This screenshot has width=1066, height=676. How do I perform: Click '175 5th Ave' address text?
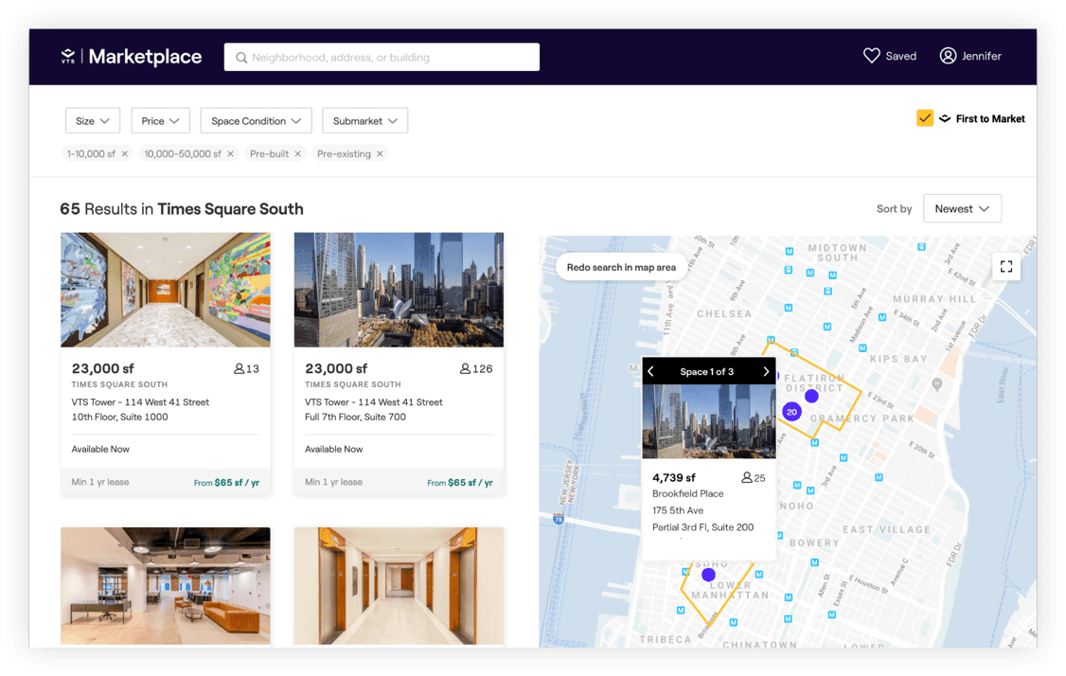pos(678,510)
